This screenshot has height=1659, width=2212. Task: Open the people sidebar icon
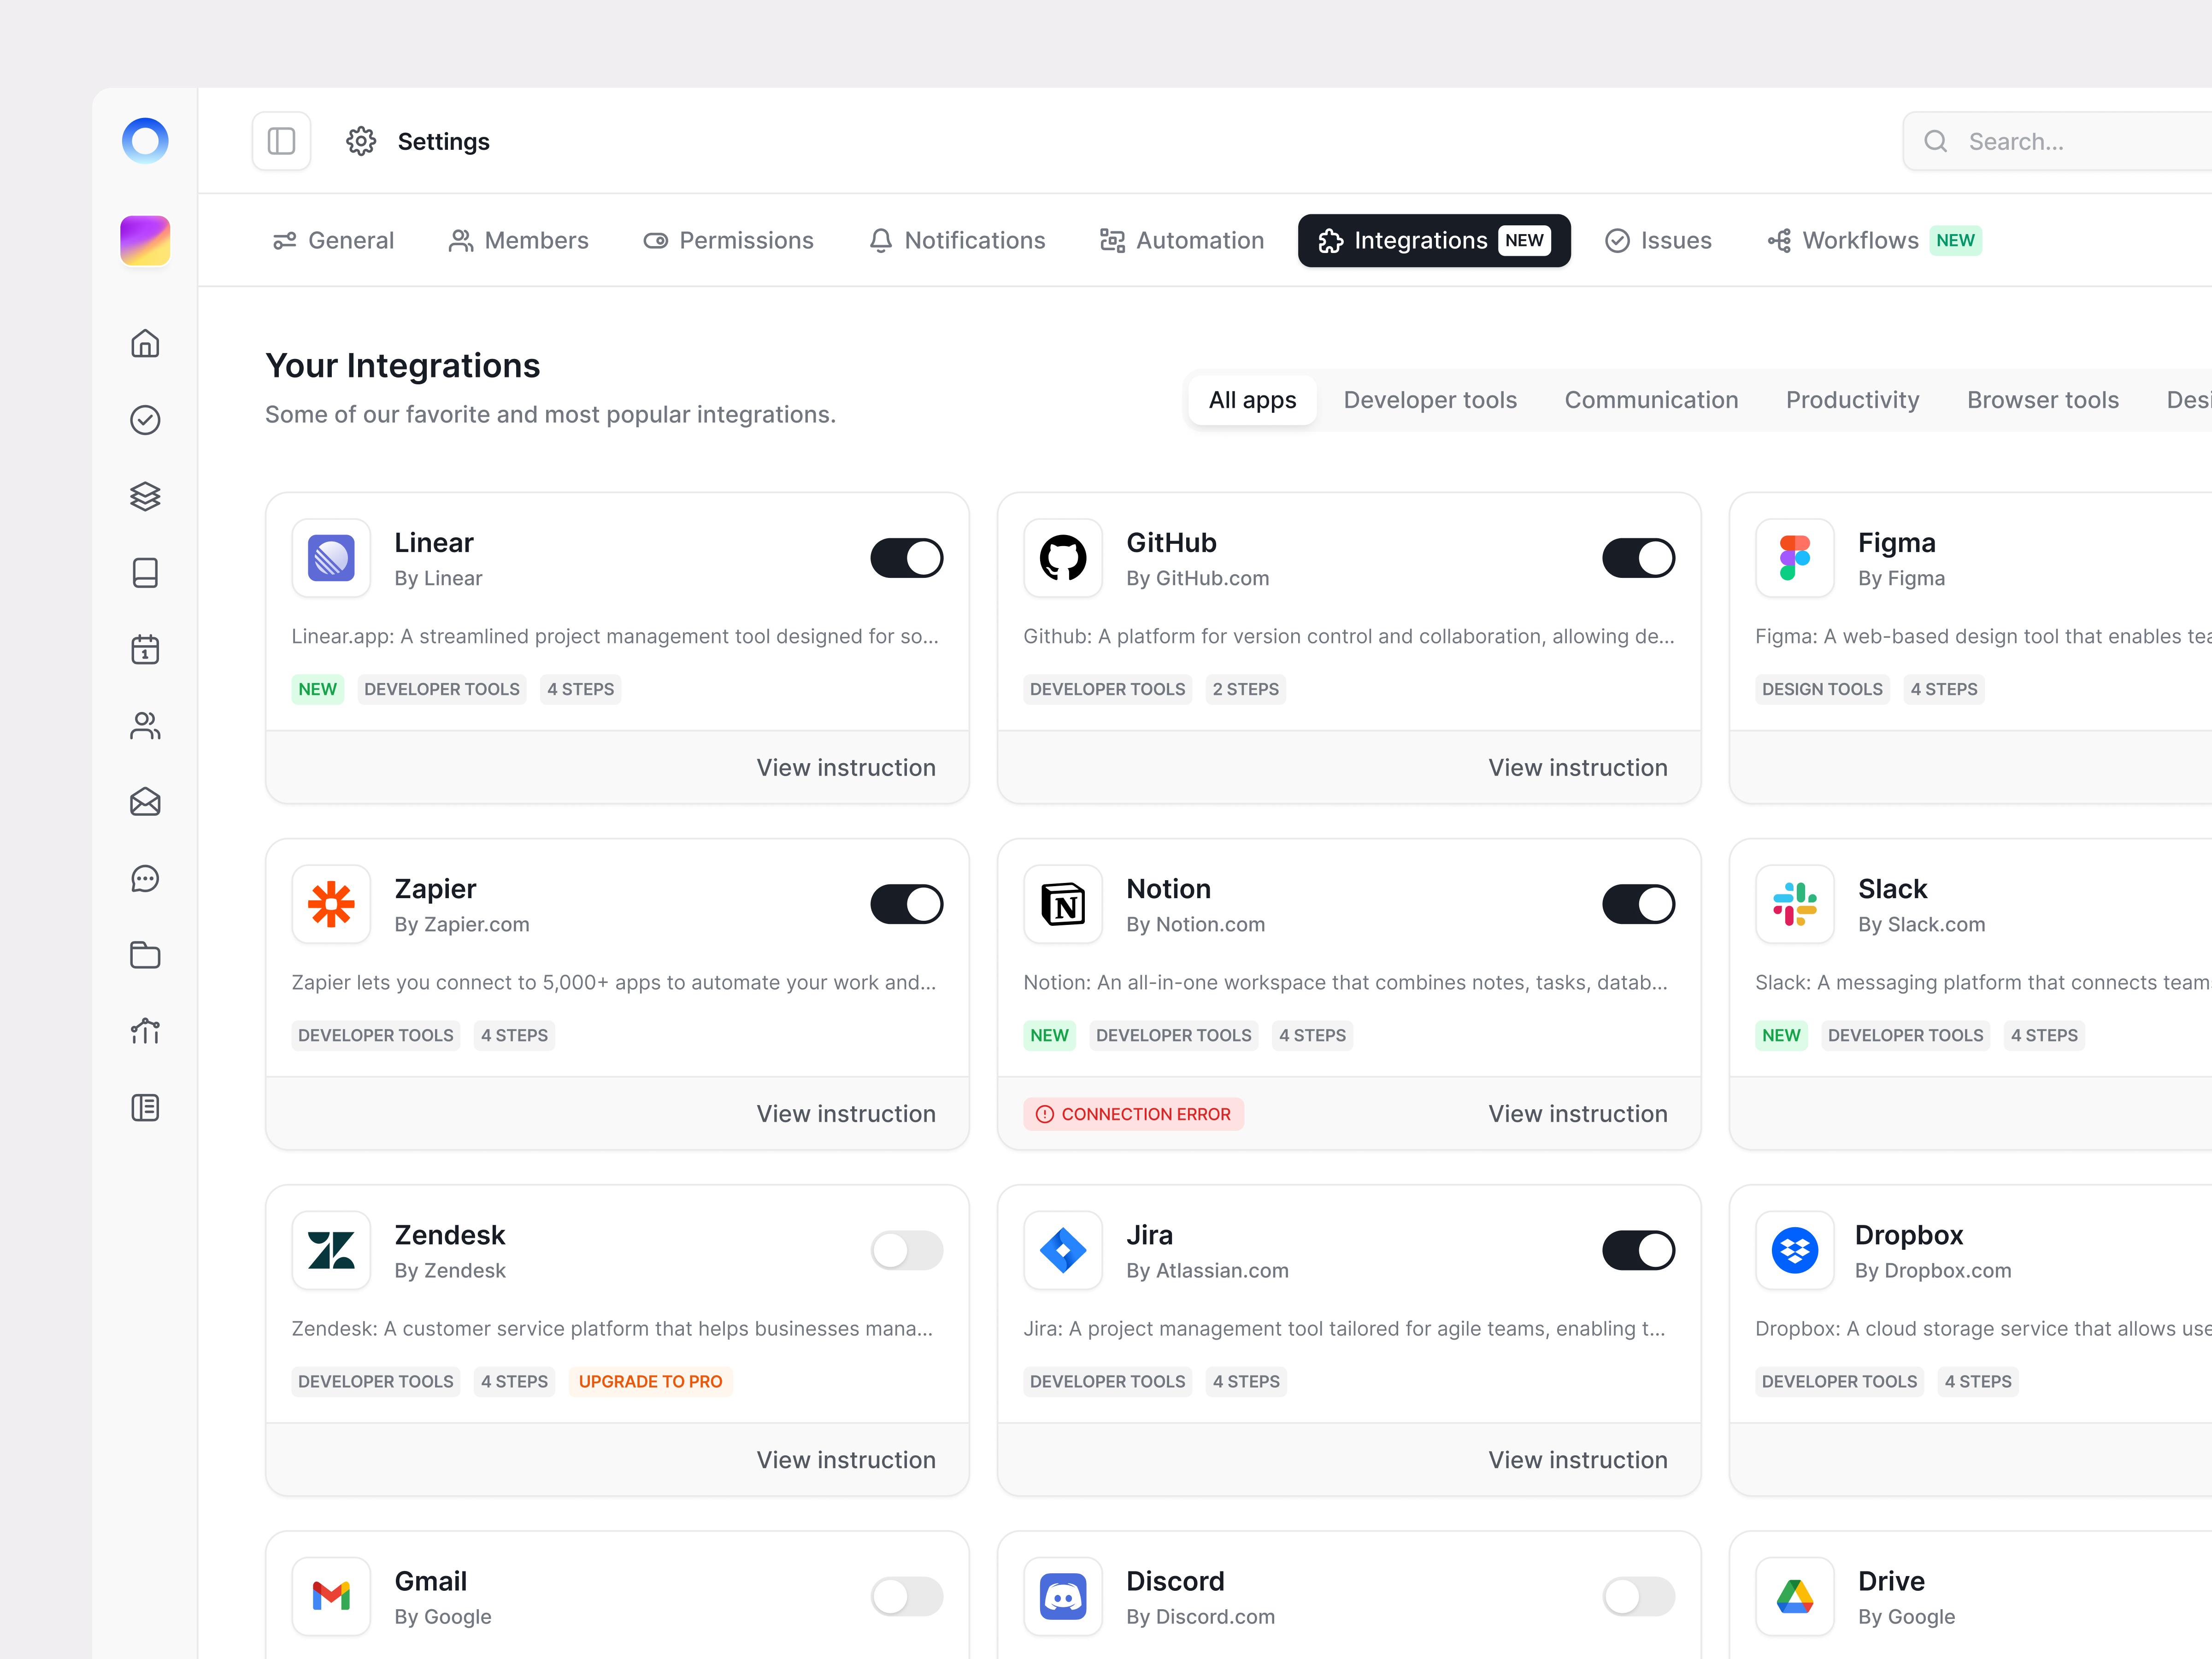145,726
